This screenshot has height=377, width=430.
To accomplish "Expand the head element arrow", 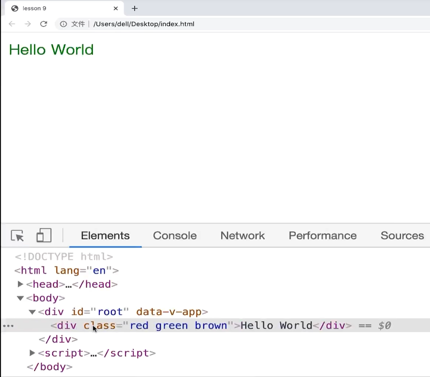I will (20, 284).
